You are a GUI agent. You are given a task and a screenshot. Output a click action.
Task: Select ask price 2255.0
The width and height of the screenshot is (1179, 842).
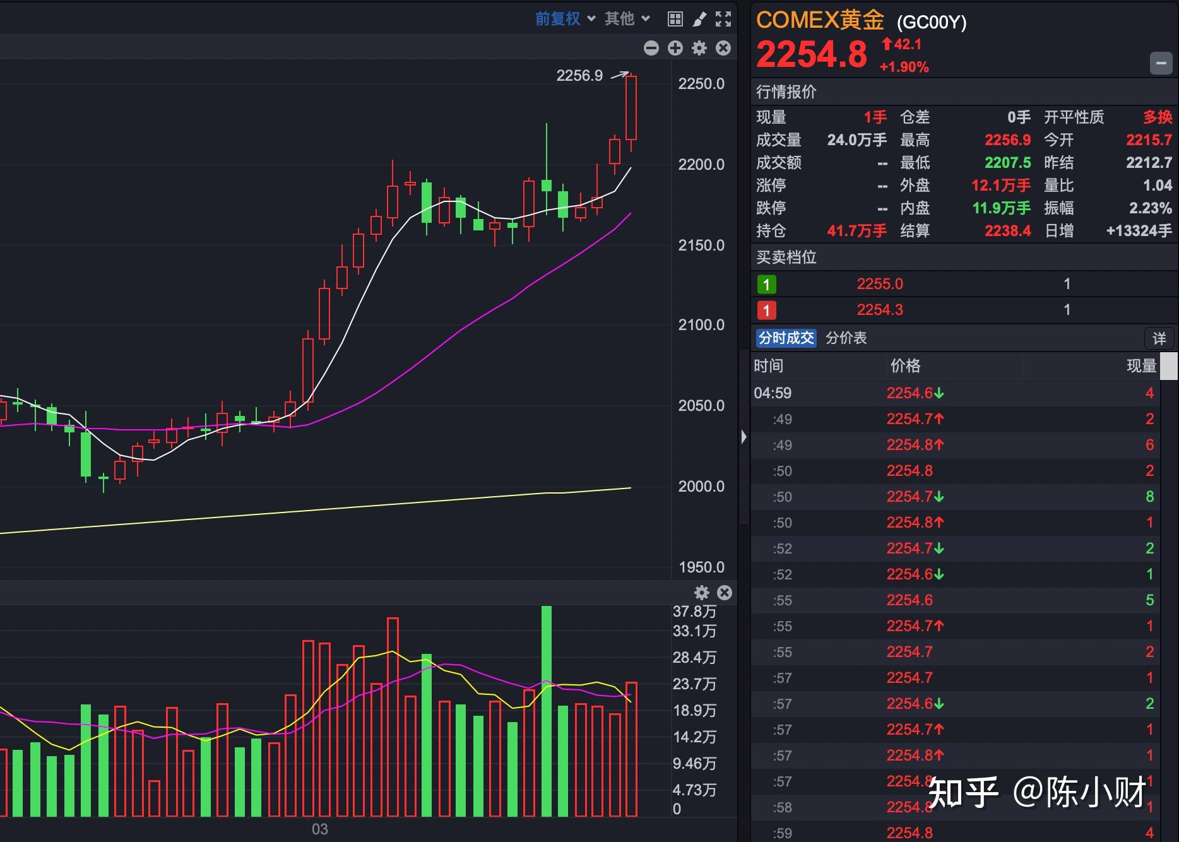click(880, 284)
